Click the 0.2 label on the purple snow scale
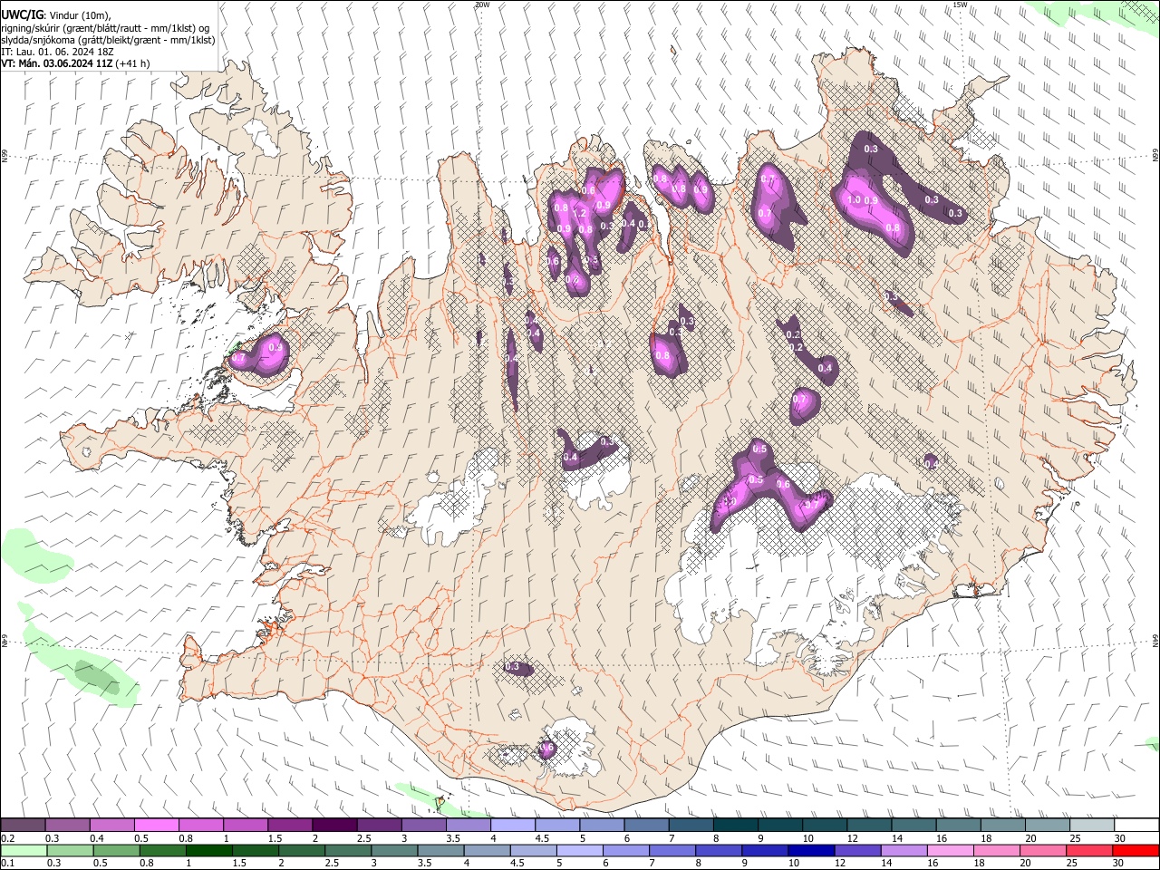This screenshot has height=870, width=1160. pyautogui.click(x=7, y=838)
